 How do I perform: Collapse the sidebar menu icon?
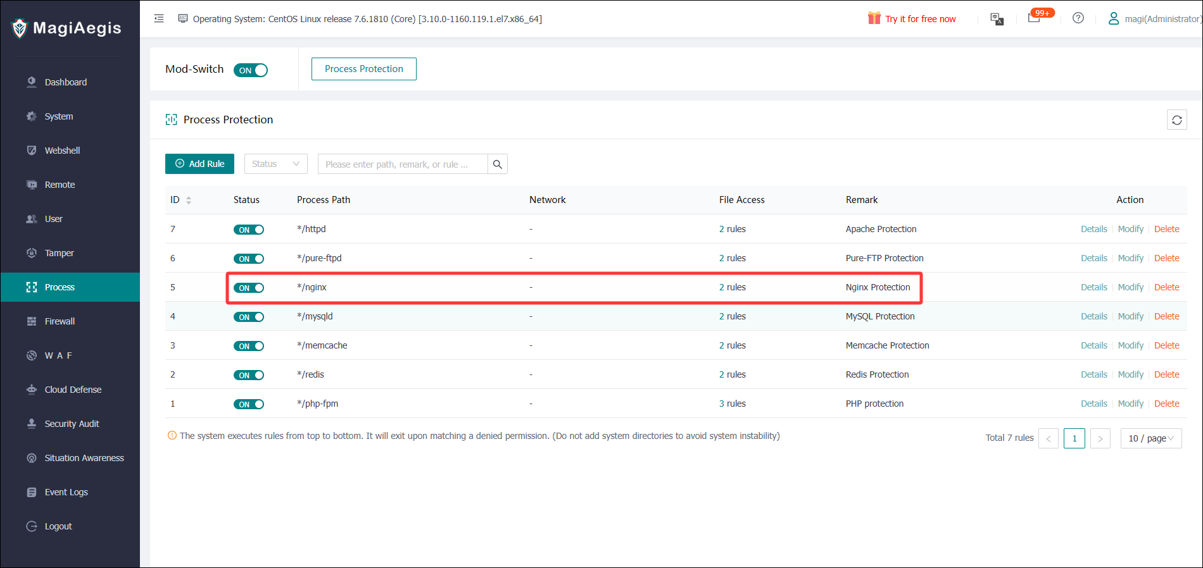coord(159,19)
